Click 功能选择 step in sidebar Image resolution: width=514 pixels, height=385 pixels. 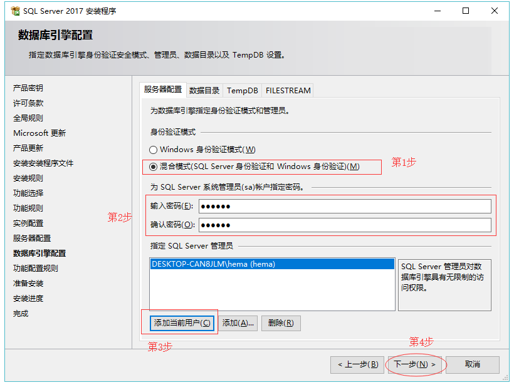pyautogui.click(x=28, y=193)
